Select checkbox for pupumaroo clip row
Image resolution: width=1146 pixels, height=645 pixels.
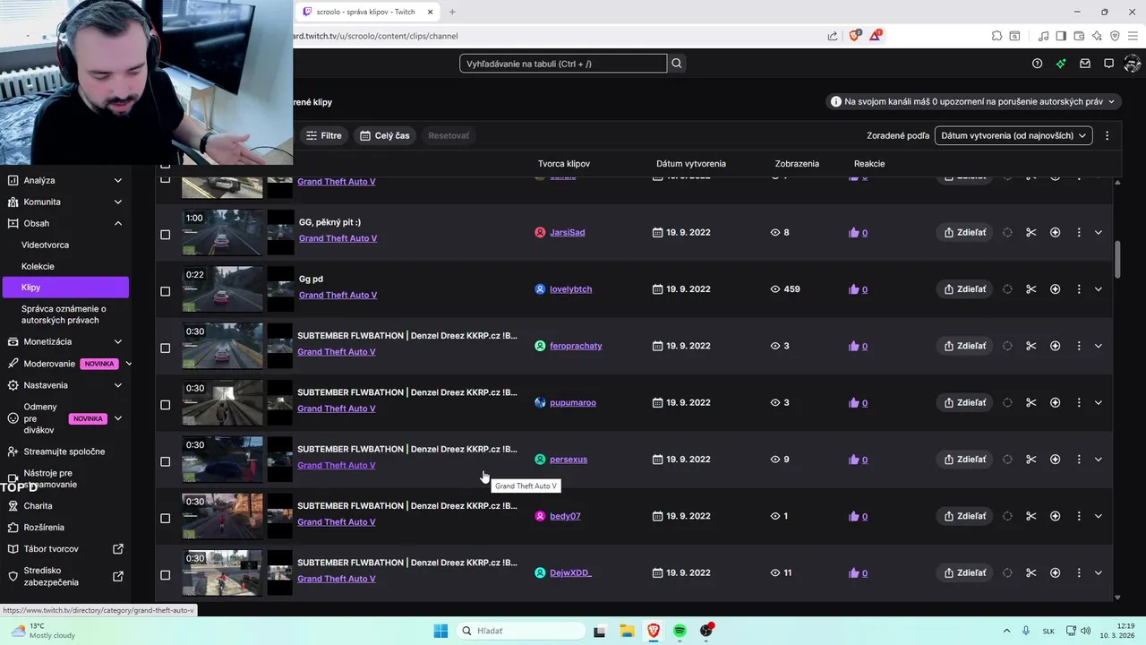(x=165, y=405)
